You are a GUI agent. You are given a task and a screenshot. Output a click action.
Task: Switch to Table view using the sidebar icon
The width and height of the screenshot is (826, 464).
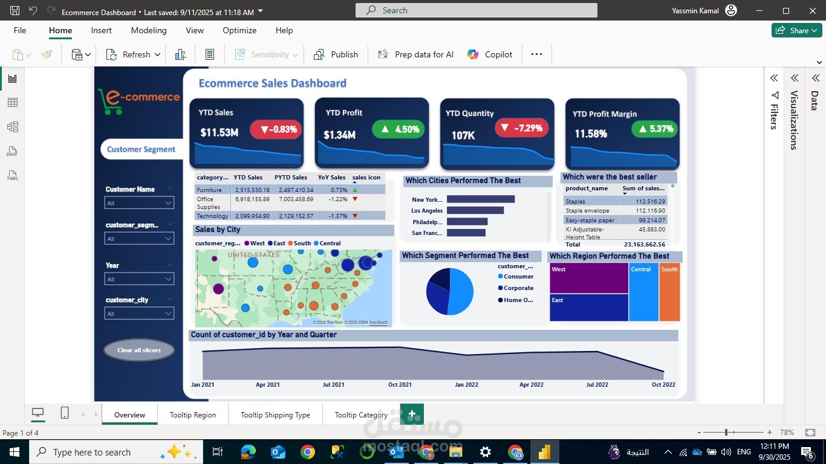coord(13,102)
